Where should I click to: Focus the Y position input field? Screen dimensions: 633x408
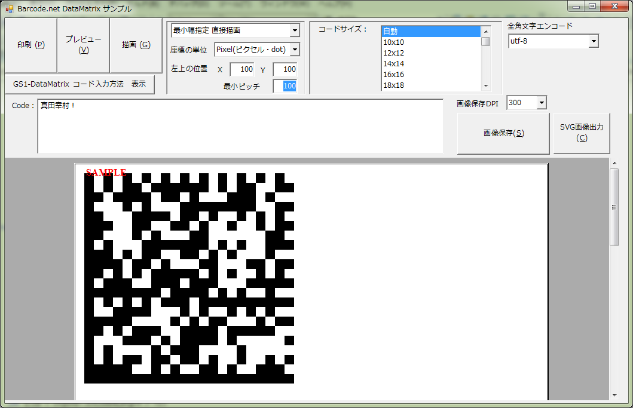point(285,69)
